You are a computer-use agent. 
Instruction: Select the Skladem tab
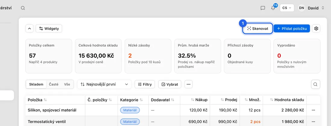point(36,84)
